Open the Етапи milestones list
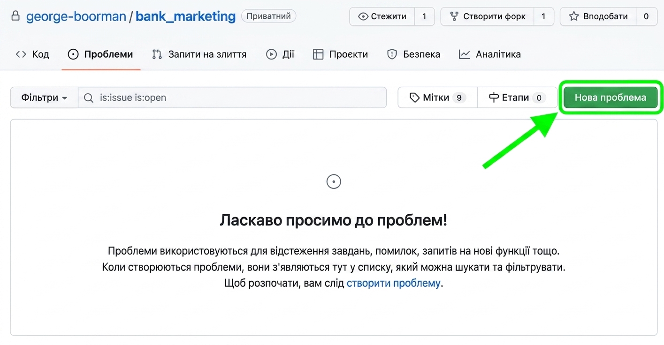The image size is (664, 345). pos(517,97)
